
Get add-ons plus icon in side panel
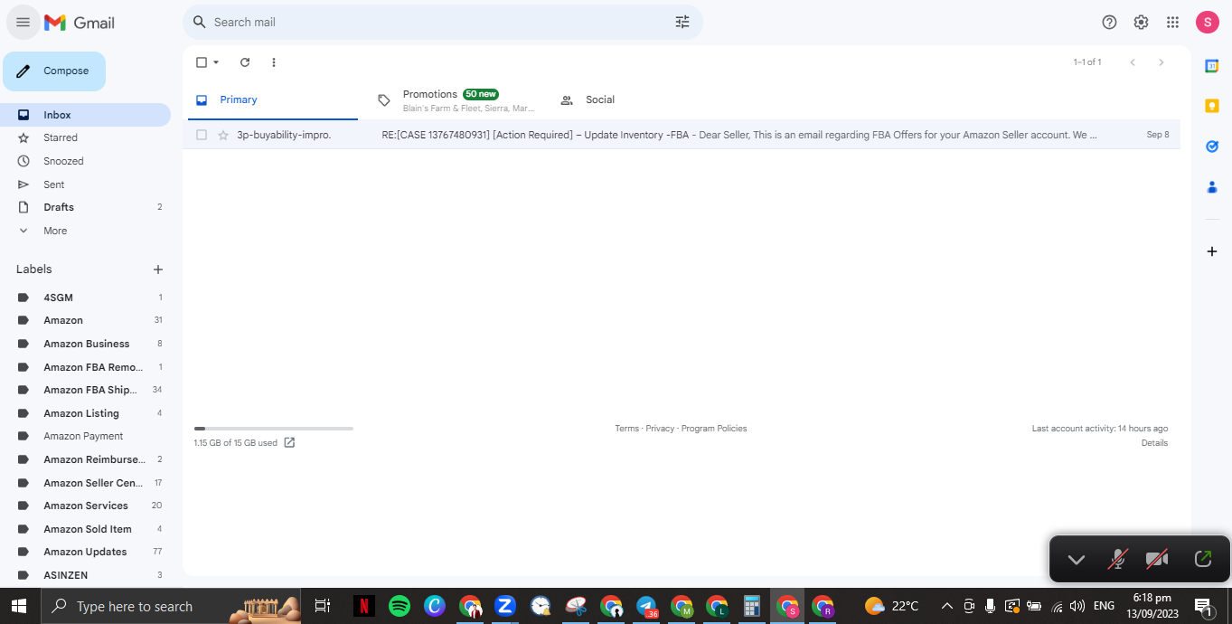(1212, 251)
